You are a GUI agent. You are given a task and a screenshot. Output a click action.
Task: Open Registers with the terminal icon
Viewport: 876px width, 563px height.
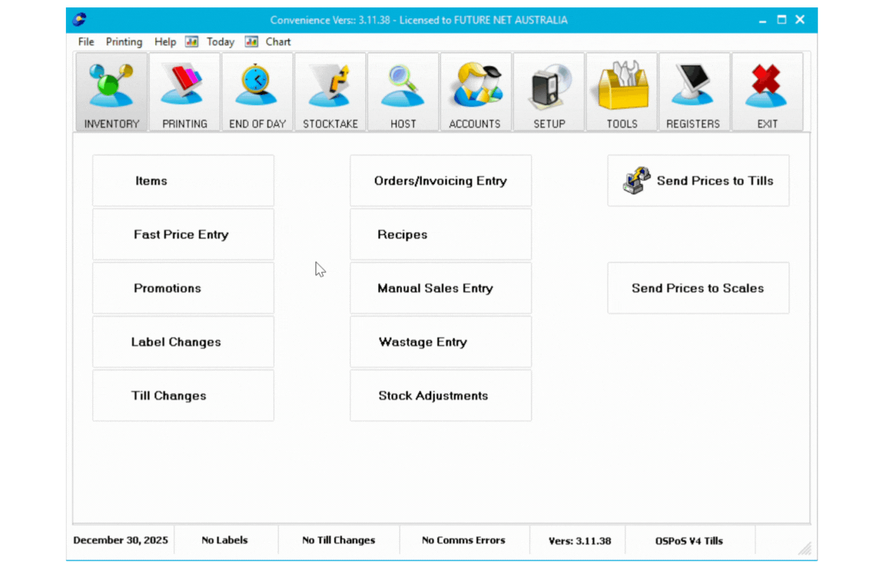tap(694, 92)
